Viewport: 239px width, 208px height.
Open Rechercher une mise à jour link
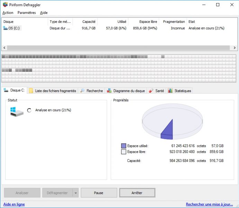point(209,204)
